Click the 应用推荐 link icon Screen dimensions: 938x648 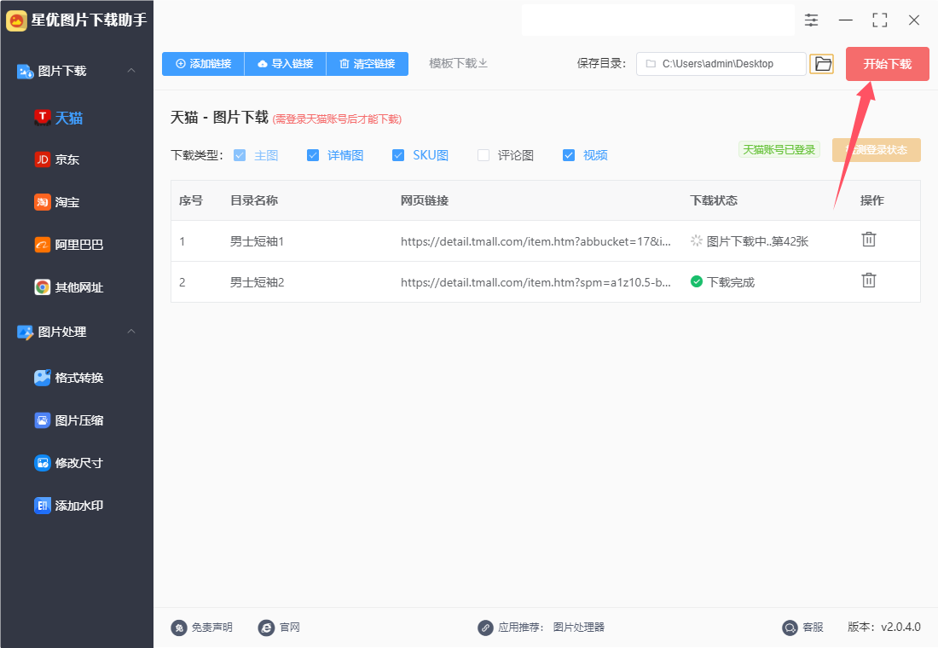coord(485,627)
